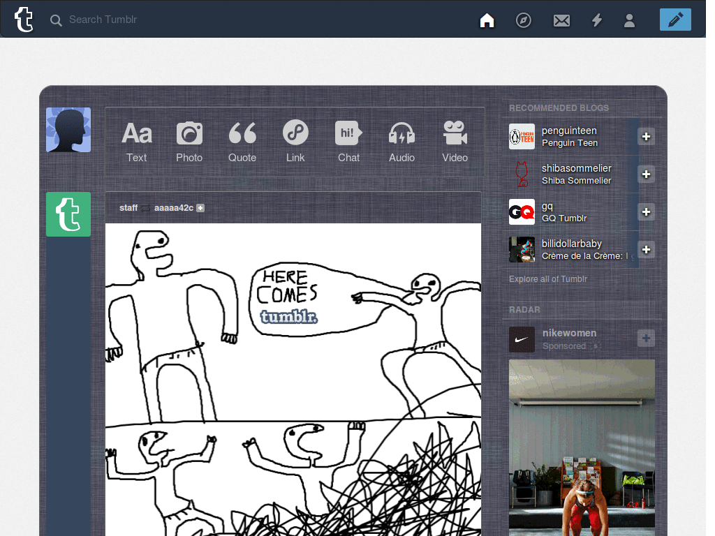Click Explore all of Tumblr
715x536 pixels.
[548, 279]
